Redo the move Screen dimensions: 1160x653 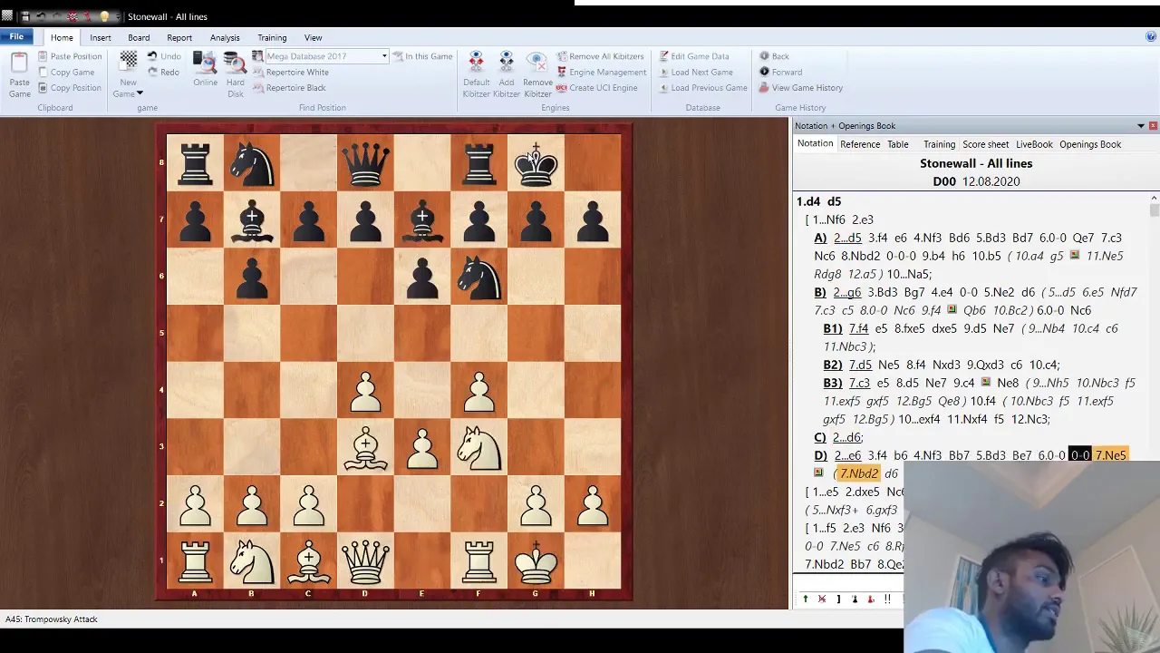pyautogui.click(x=163, y=73)
